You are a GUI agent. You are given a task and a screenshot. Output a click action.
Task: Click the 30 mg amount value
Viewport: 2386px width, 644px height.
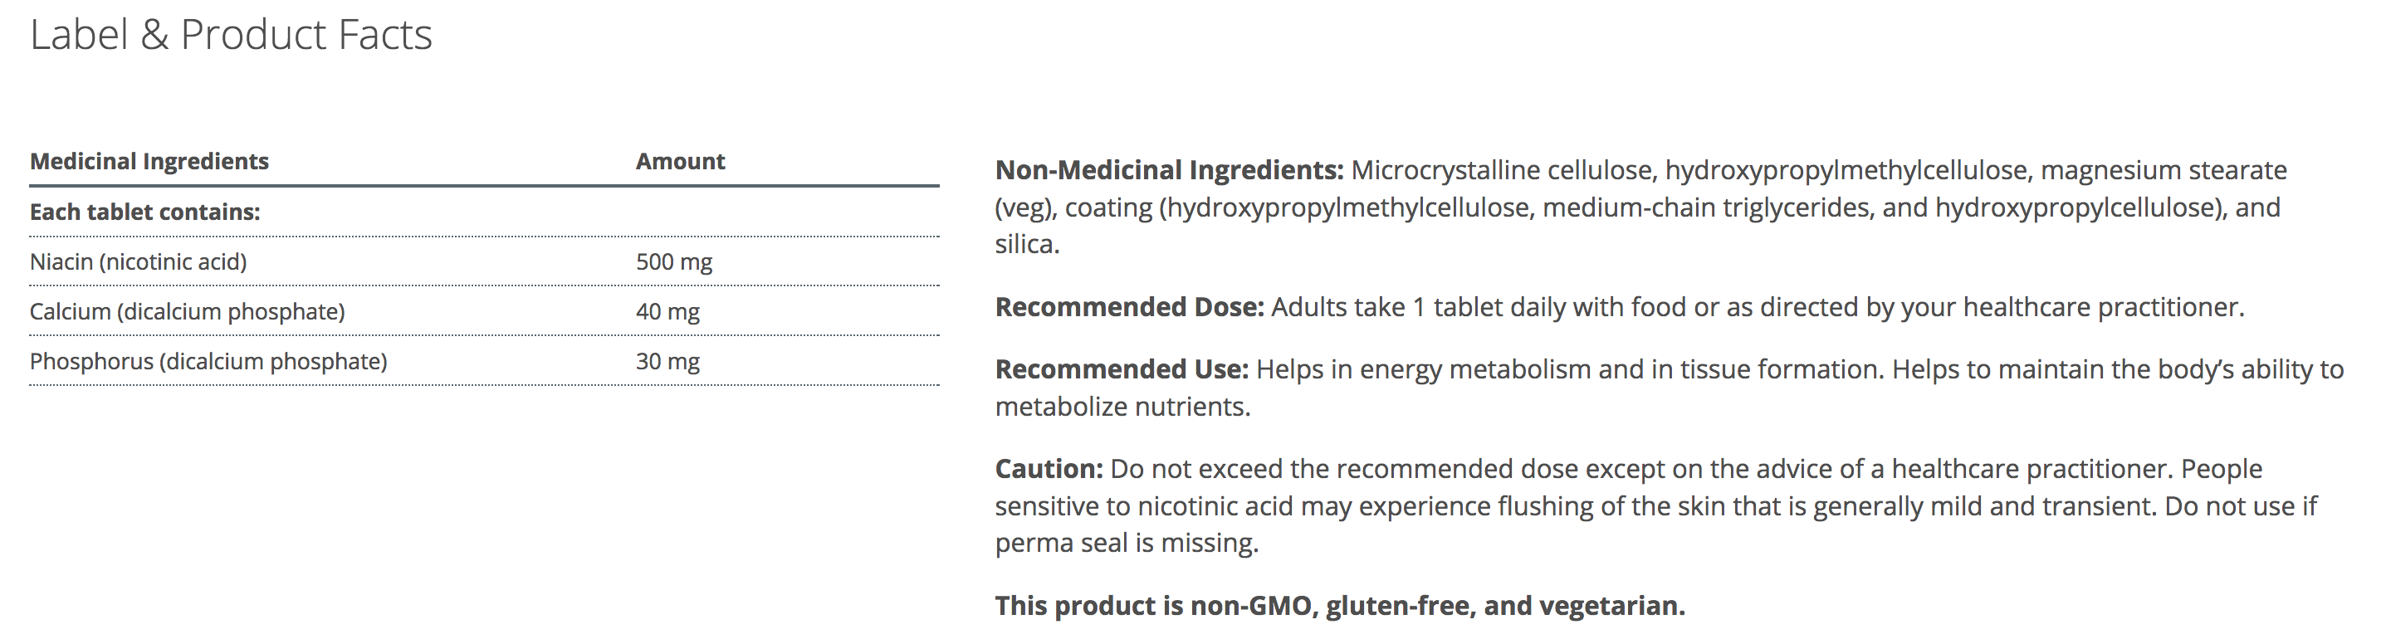pos(667,362)
